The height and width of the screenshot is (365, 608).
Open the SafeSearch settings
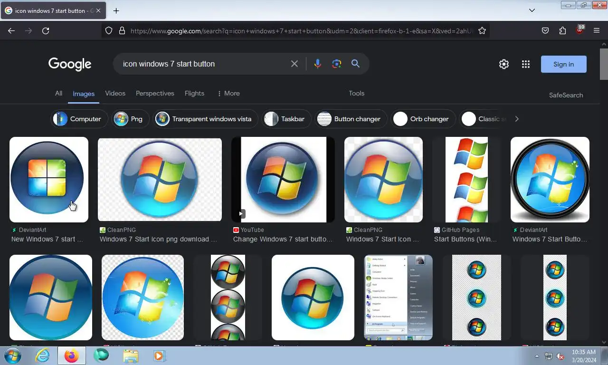tap(566, 95)
